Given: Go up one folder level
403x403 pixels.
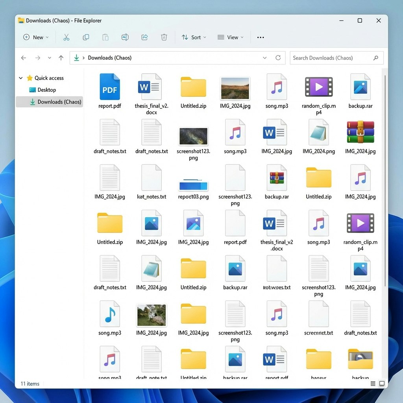Looking at the screenshot, I should (x=61, y=58).
